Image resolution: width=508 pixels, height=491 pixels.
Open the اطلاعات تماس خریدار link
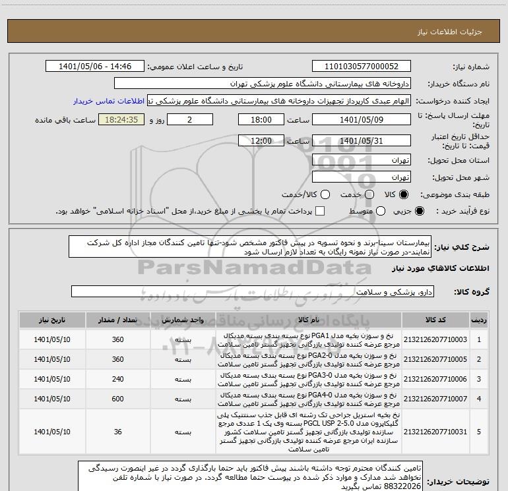tap(109, 101)
